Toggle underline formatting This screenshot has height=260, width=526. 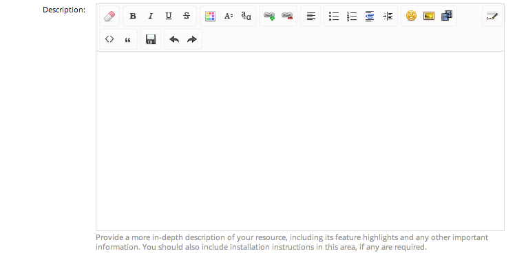[169, 16]
